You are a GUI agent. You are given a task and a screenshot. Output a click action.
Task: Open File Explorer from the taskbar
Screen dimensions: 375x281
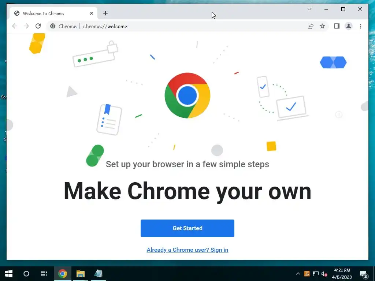(x=81, y=274)
